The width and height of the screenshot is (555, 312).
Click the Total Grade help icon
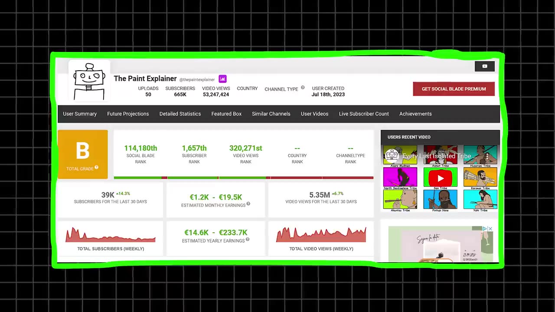tap(96, 167)
